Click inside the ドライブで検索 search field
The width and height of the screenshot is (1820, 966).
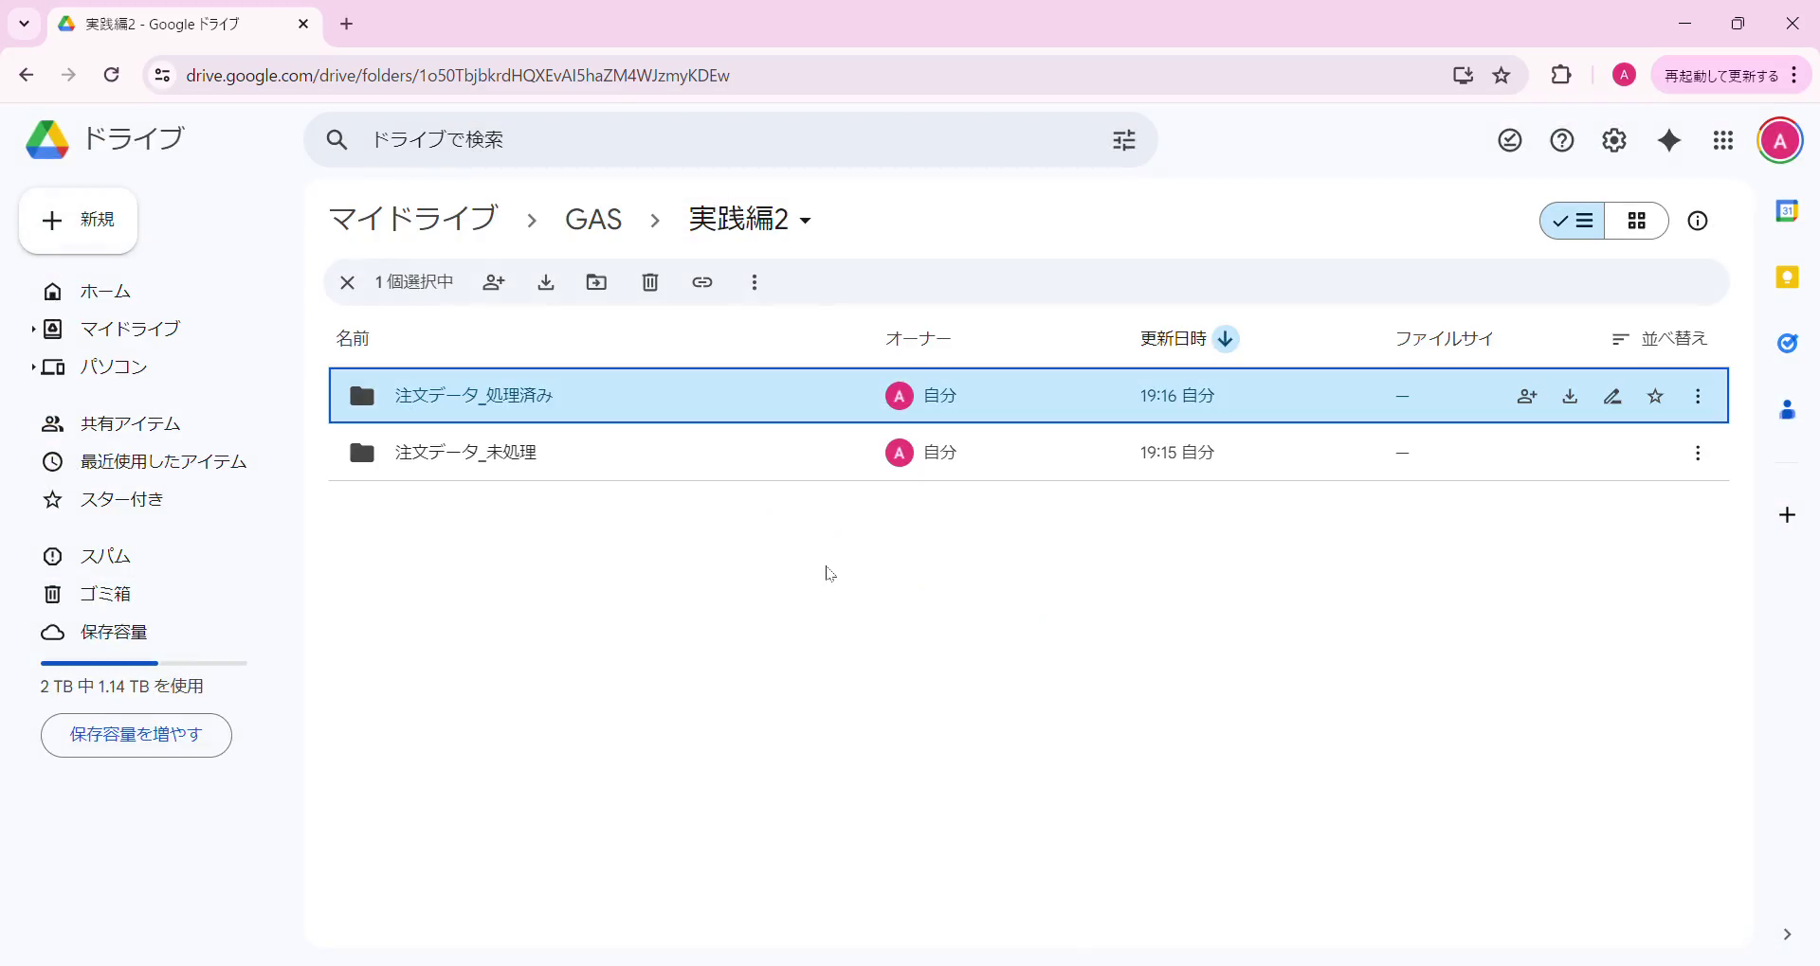(x=664, y=139)
